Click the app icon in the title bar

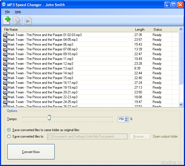point(3,5)
